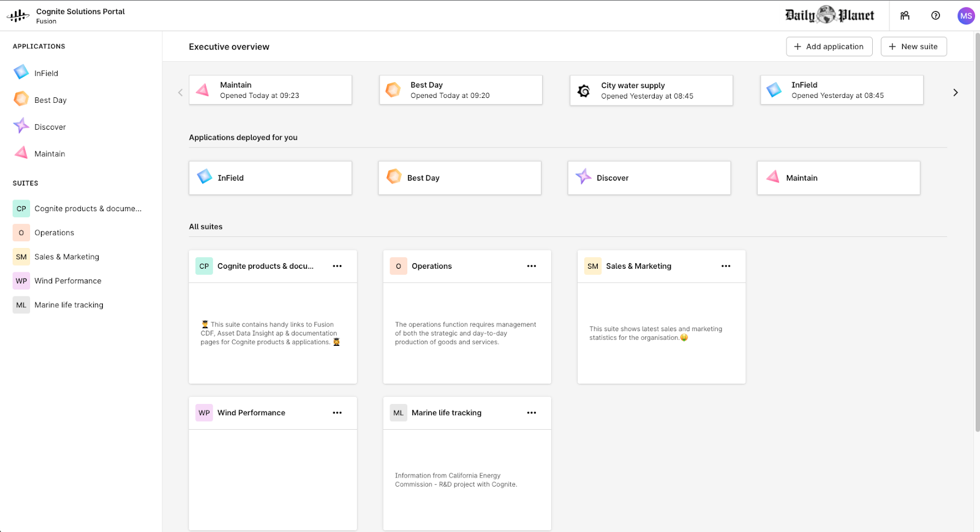Launch Best Day from deployed applications
The width and height of the screenshot is (980, 532).
[x=459, y=178]
